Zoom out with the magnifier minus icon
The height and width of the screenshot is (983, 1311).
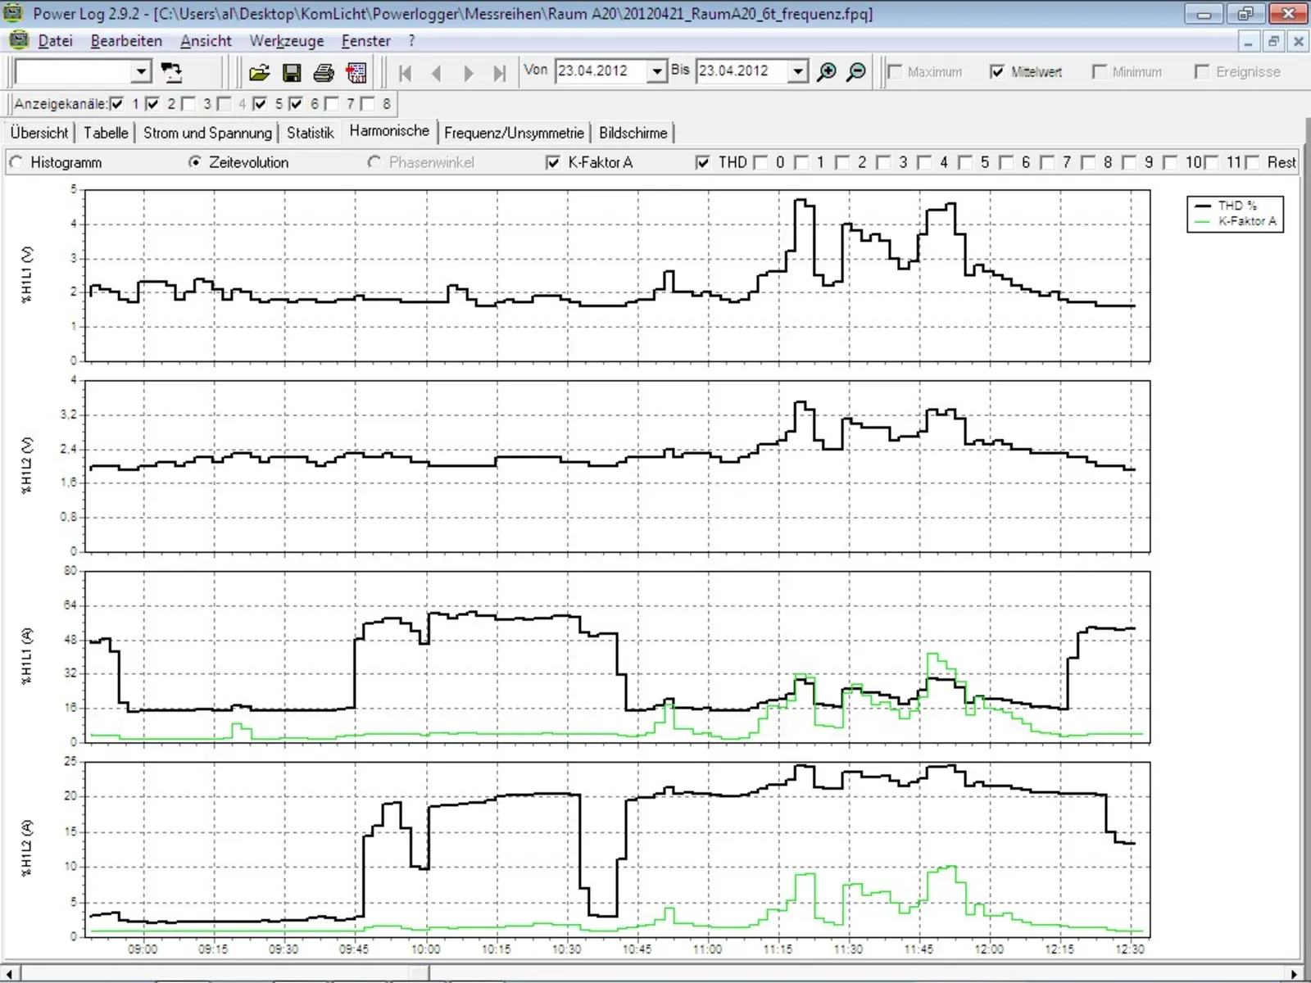point(855,72)
